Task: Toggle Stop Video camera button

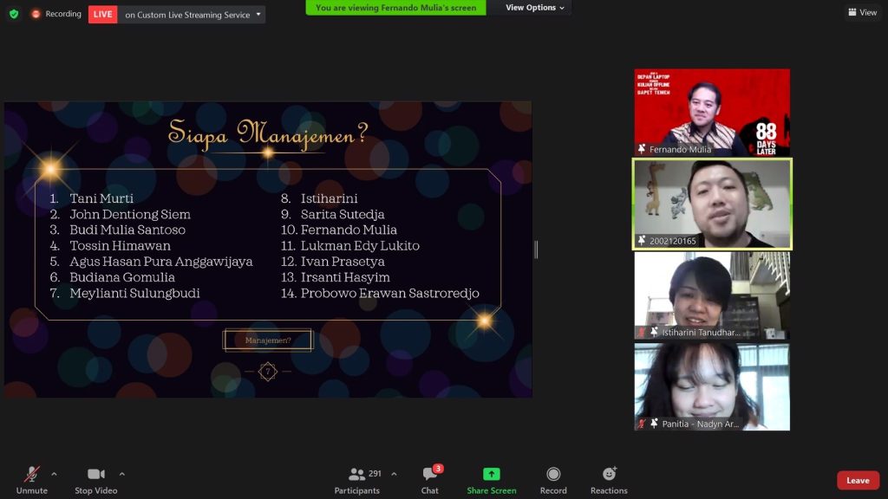Action: [x=95, y=479]
